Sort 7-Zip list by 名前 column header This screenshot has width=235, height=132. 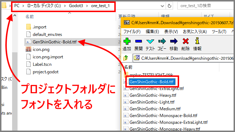coord(129,67)
